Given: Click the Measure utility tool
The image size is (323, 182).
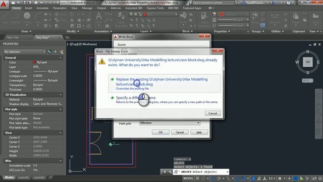Looking at the screenshot, I should (x=275, y=18).
